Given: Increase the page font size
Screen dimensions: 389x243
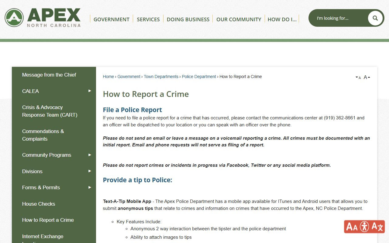Looking at the screenshot, I should [367, 77].
